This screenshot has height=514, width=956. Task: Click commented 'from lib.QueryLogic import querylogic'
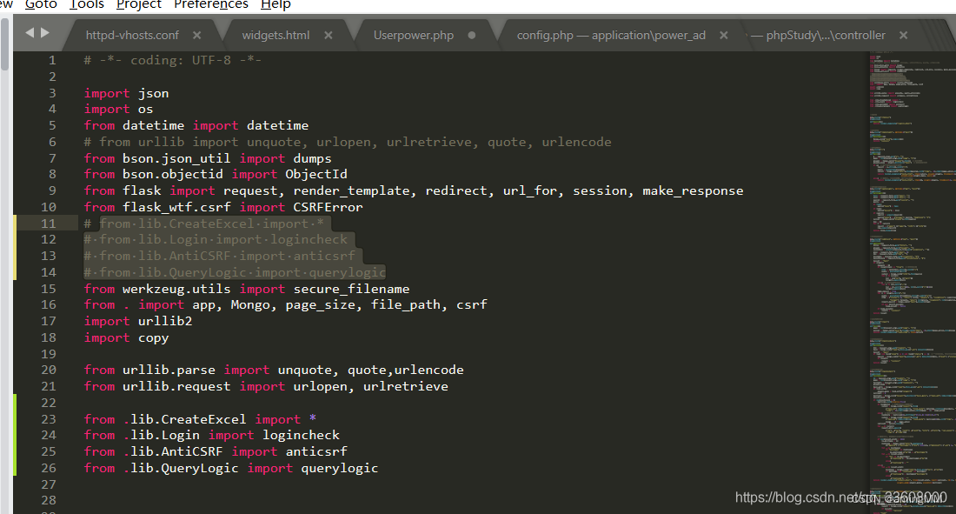[235, 273]
